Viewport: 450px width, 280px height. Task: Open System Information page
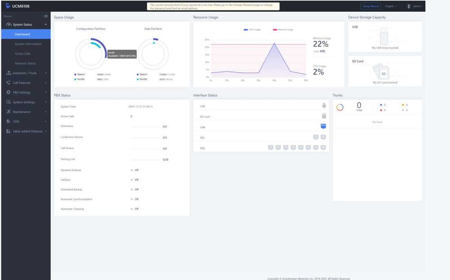pyautogui.click(x=28, y=44)
